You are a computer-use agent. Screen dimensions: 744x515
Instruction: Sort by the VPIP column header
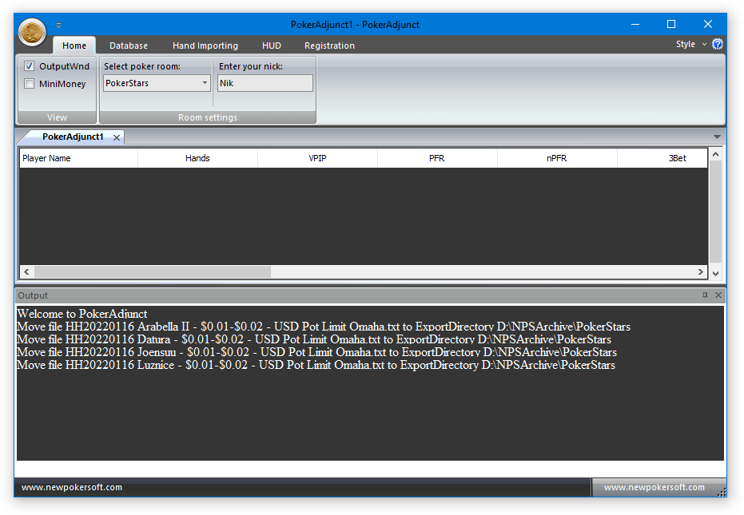[317, 158]
